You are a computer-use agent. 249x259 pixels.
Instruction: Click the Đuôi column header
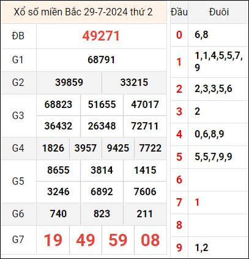[x=219, y=12]
